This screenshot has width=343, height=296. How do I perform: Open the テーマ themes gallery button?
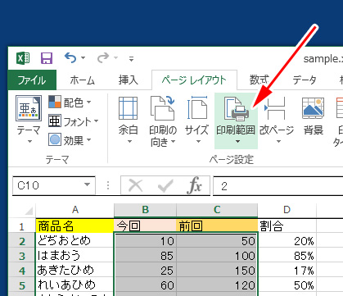[x=29, y=120]
